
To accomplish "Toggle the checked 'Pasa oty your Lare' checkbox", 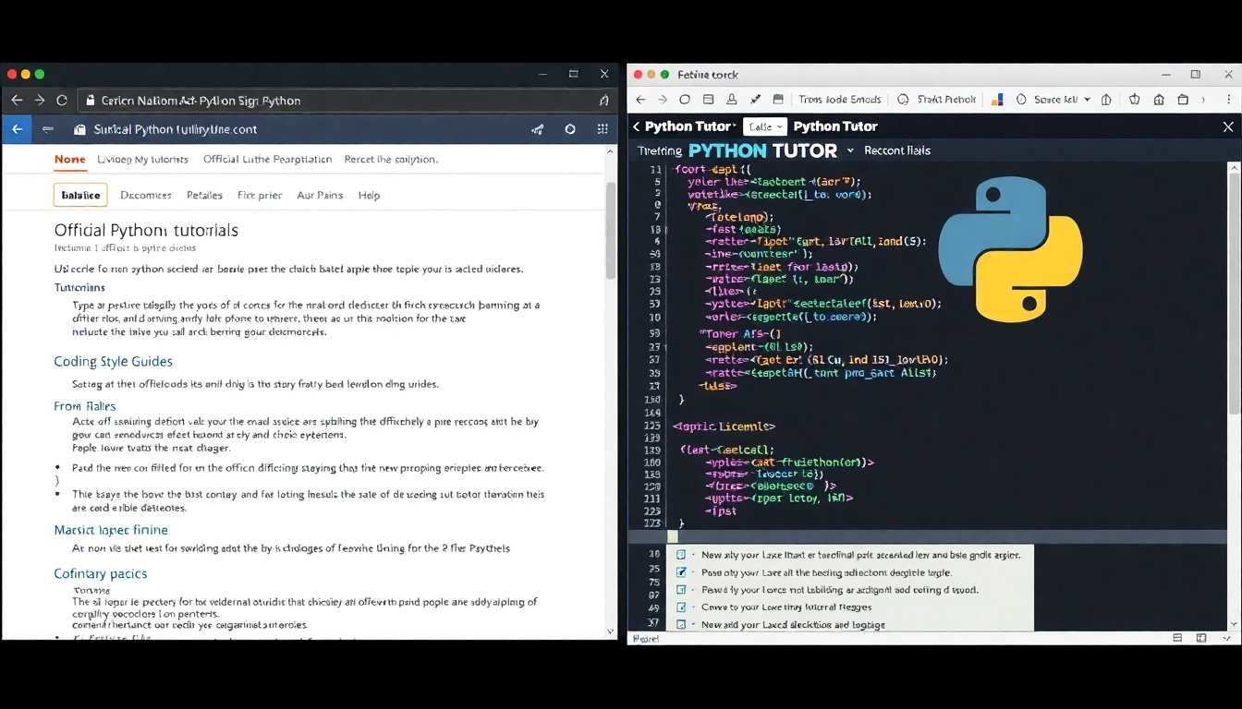I will [681, 572].
